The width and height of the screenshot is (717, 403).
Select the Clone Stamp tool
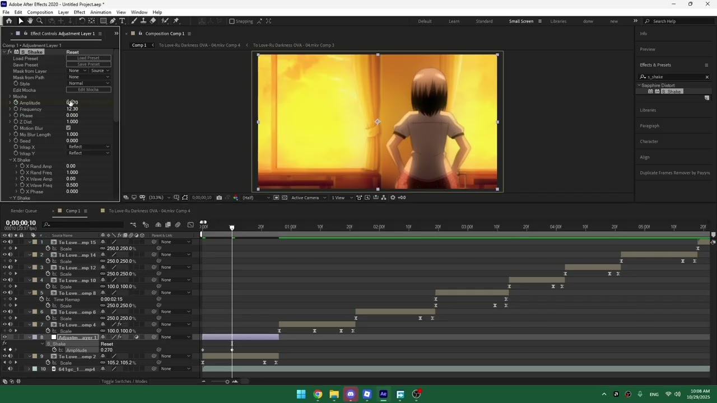click(143, 21)
